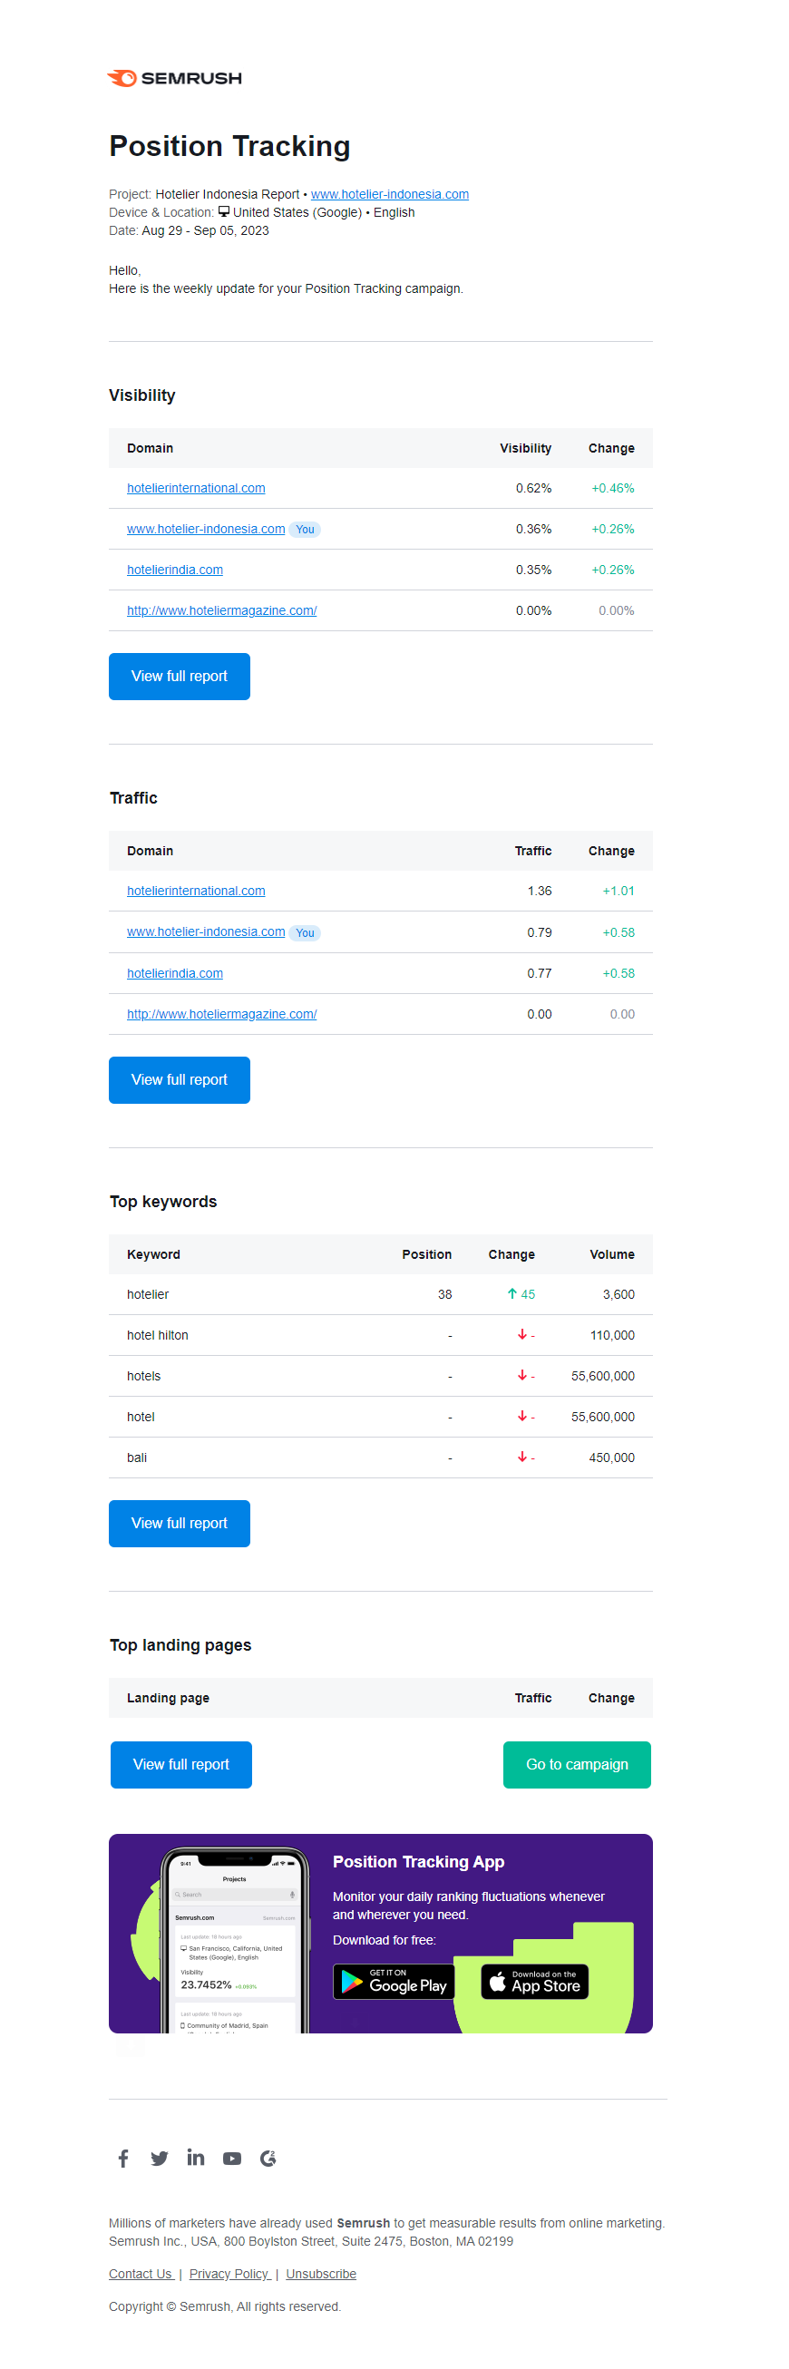Click the position value 38
This screenshot has height=2369, width=789.
click(x=445, y=1294)
